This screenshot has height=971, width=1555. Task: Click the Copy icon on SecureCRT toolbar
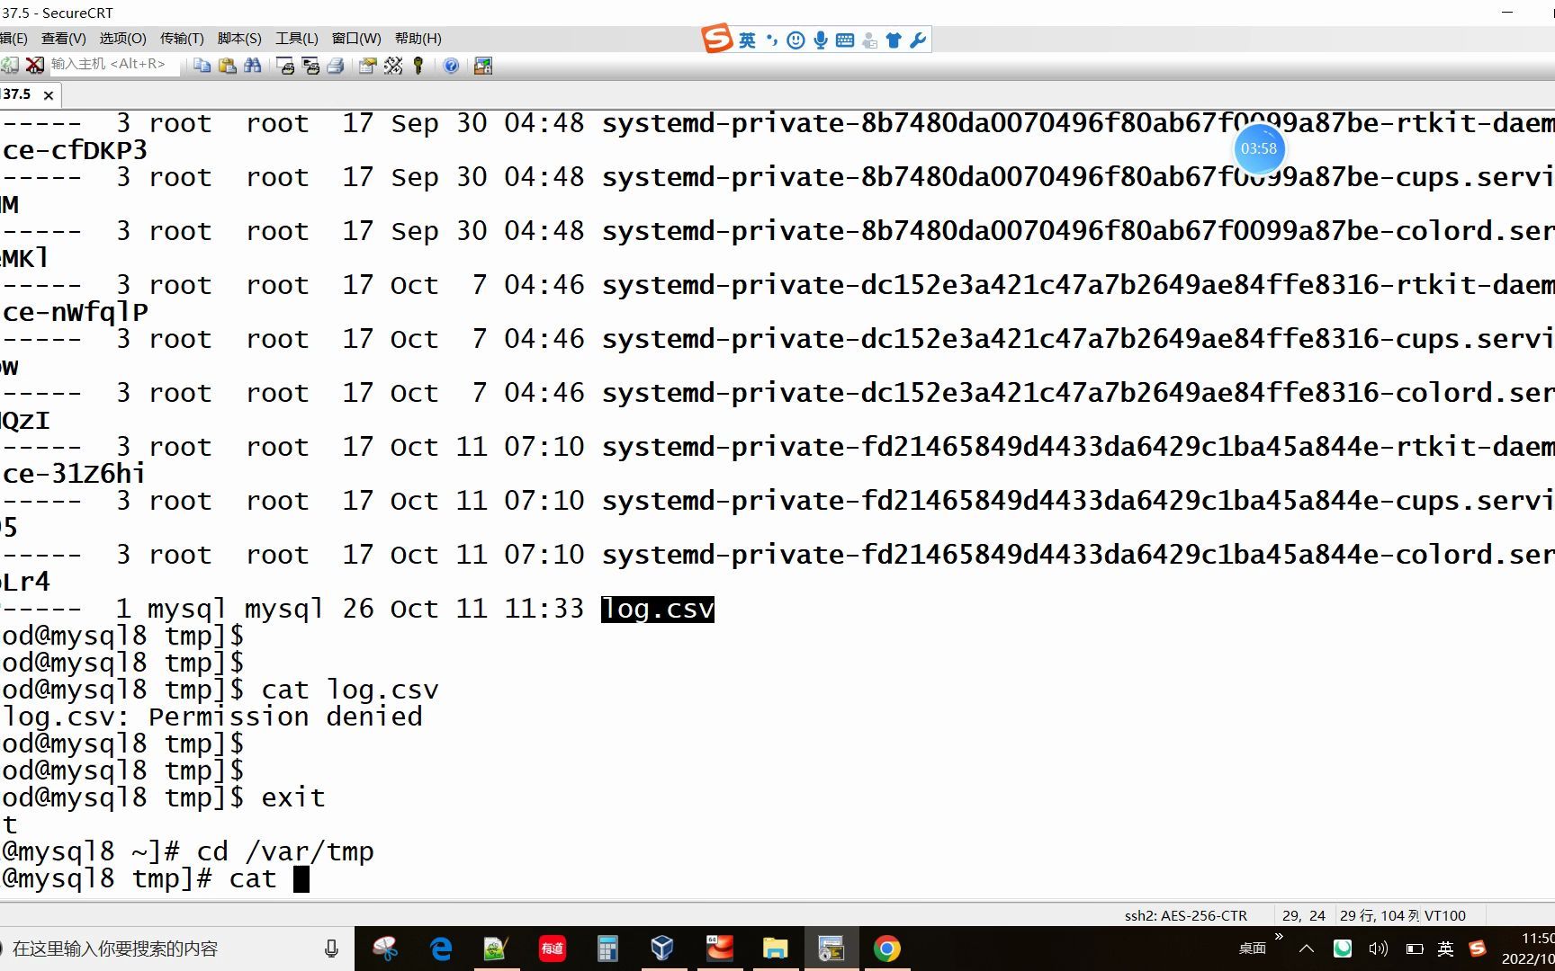203,65
